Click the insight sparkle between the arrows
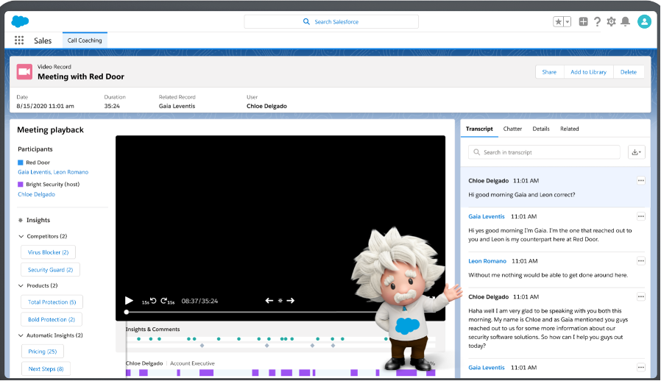The width and height of the screenshot is (661, 381). click(x=280, y=301)
